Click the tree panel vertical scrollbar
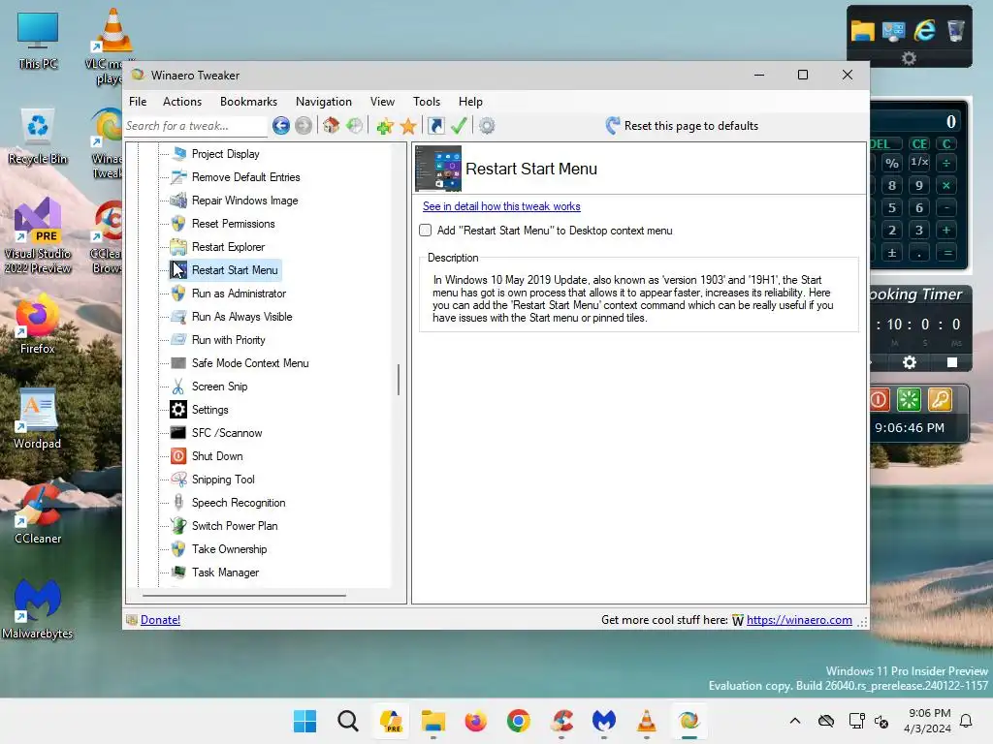 coord(399,380)
